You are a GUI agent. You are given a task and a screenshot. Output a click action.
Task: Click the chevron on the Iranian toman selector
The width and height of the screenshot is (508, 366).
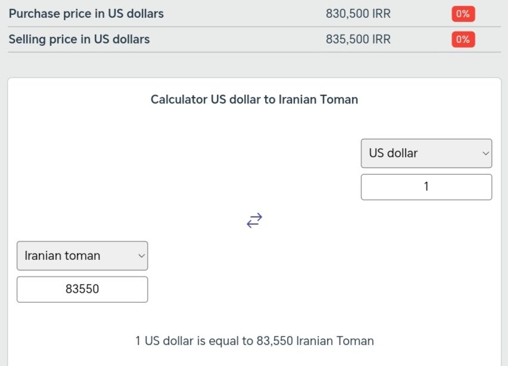[x=141, y=256]
